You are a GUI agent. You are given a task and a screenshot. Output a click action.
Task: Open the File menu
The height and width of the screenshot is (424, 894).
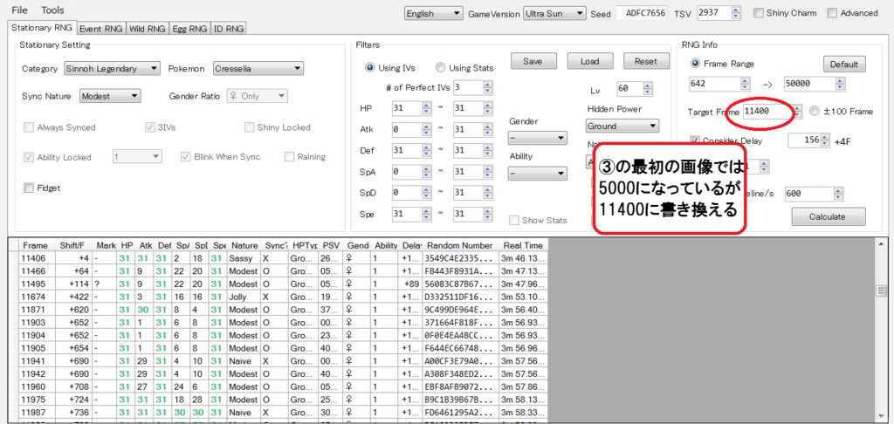point(19,10)
